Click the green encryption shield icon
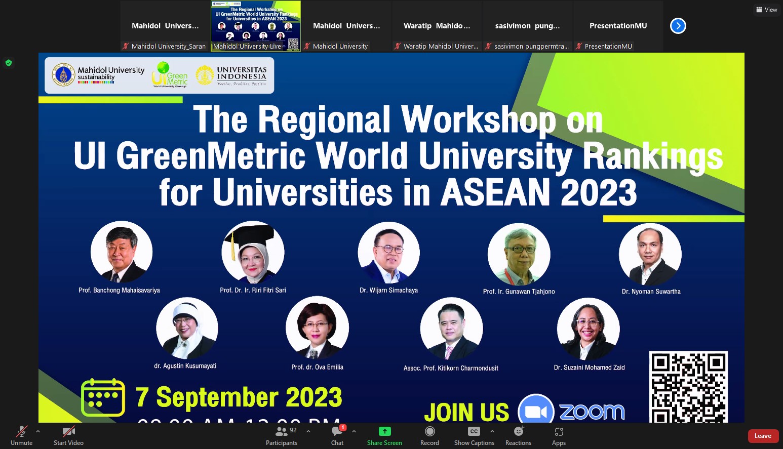Image resolution: width=783 pixels, height=449 pixels. (x=9, y=63)
